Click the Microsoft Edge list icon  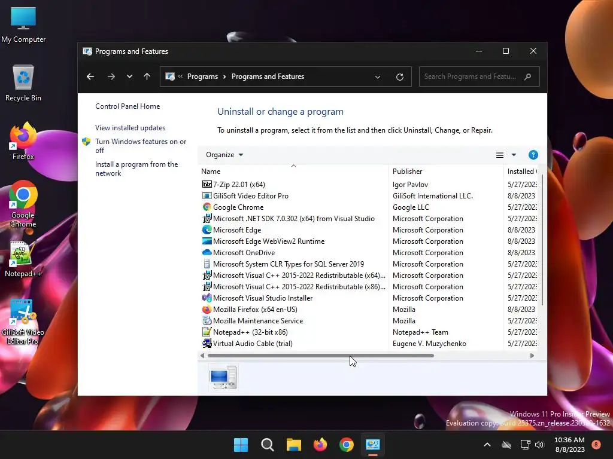pyautogui.click(x=207, y=229)
